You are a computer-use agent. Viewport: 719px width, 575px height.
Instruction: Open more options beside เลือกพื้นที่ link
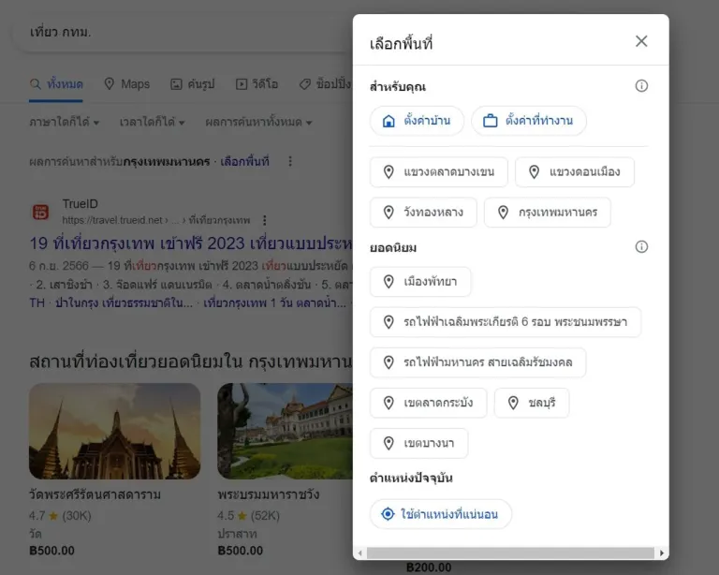(x=290, y=161)
